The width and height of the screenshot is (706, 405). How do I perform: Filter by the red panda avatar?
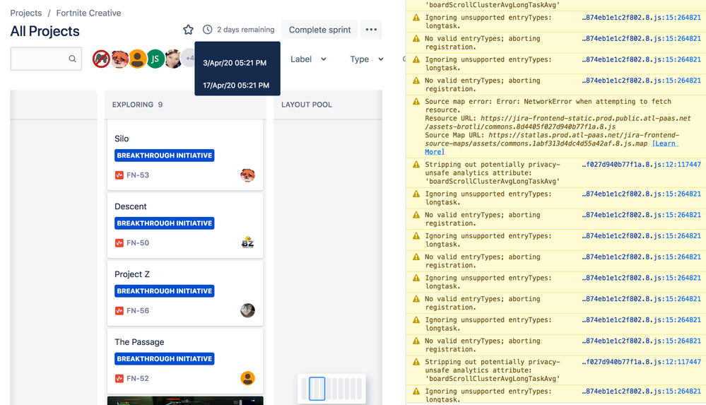pos(119,59)
